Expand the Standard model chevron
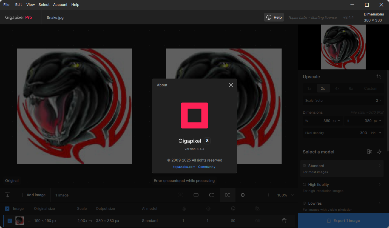 pyautogui.click(x=380, y=166)
